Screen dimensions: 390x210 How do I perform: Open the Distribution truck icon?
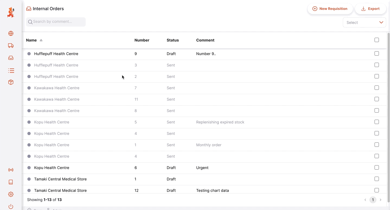click(11, 46)
